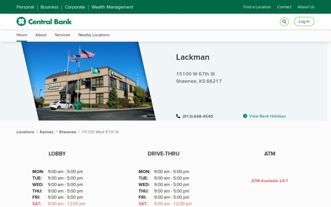Call the number (913) 648-4540
Viewport: 331px width, 207px height.
tap(198, 116)
